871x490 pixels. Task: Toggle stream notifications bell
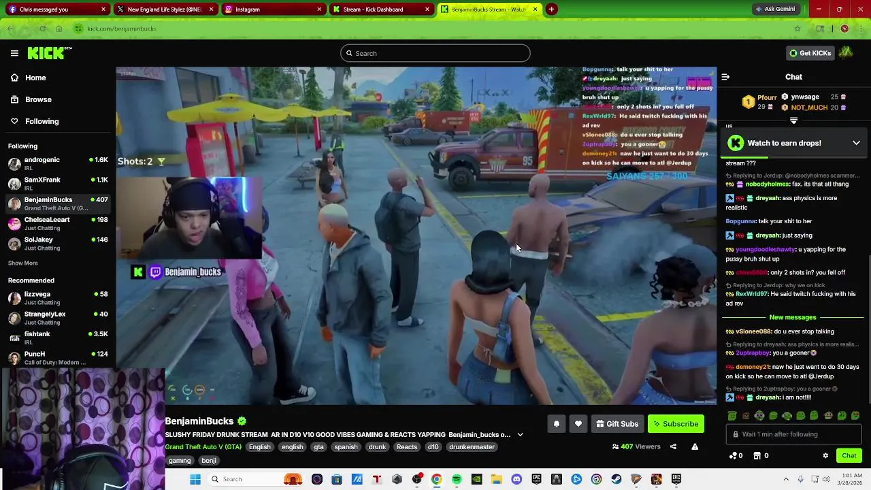[x=556, y=424]
